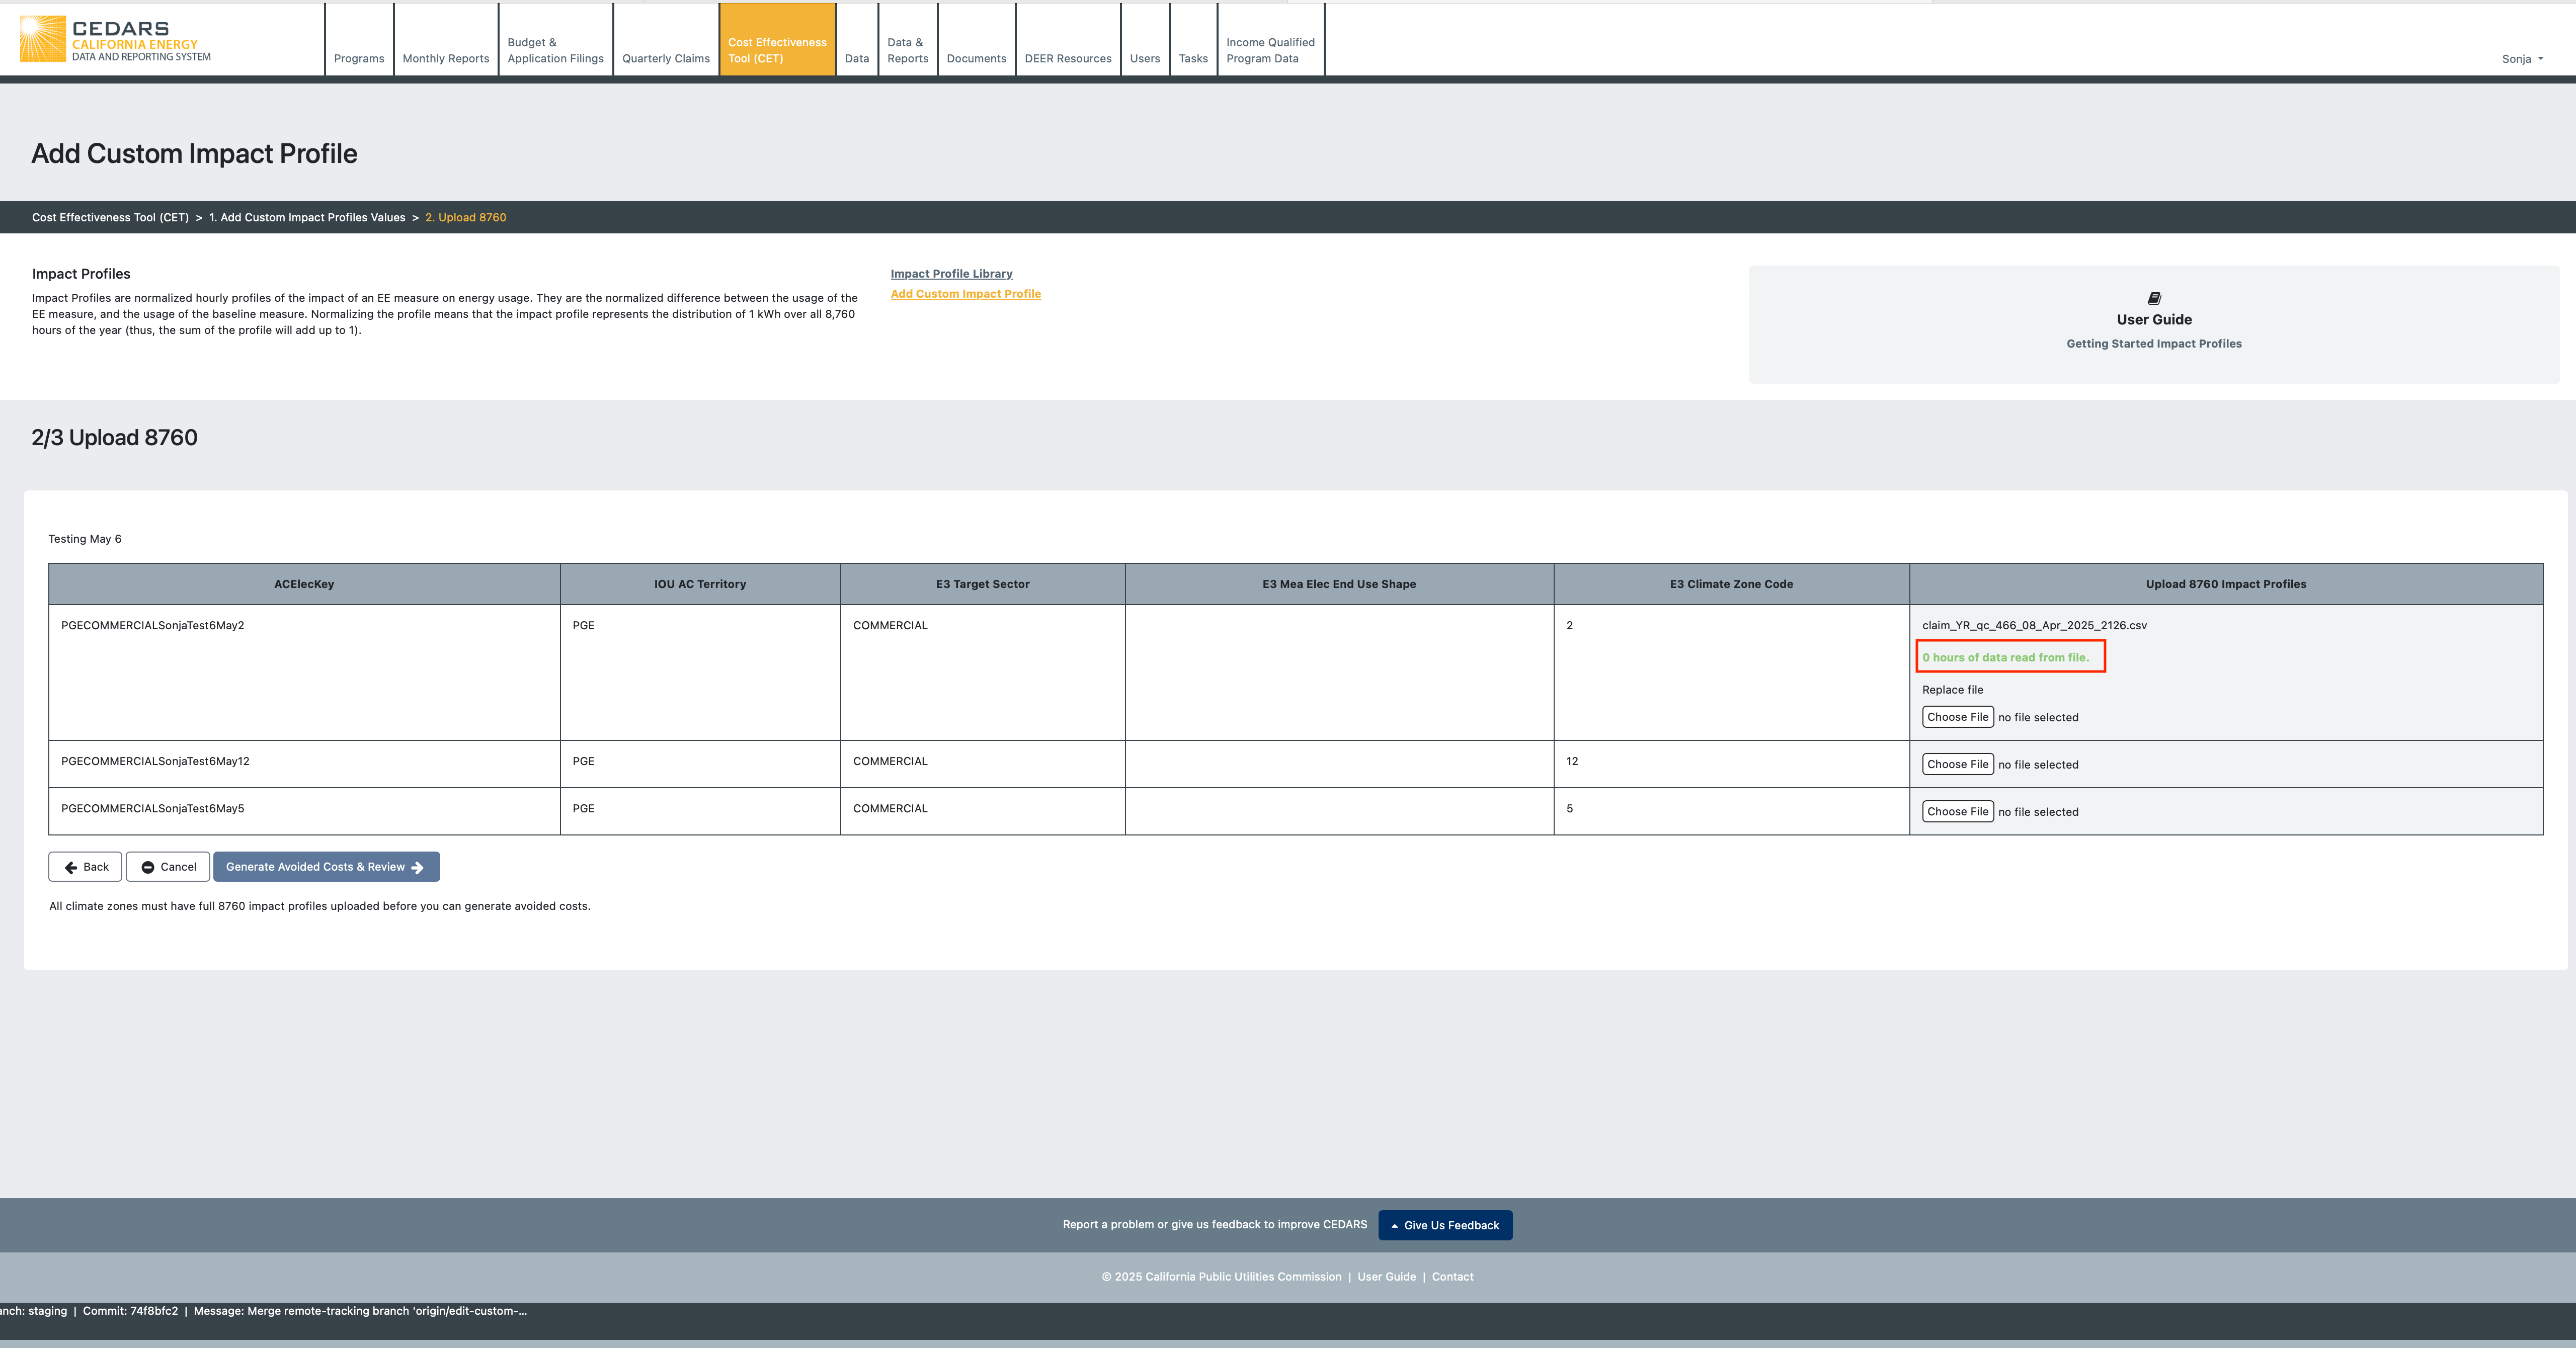Viewport: 2576px width, 1348px height.
Task: Click '0 hours of data read from file.' message
Action: point(2005,658)
